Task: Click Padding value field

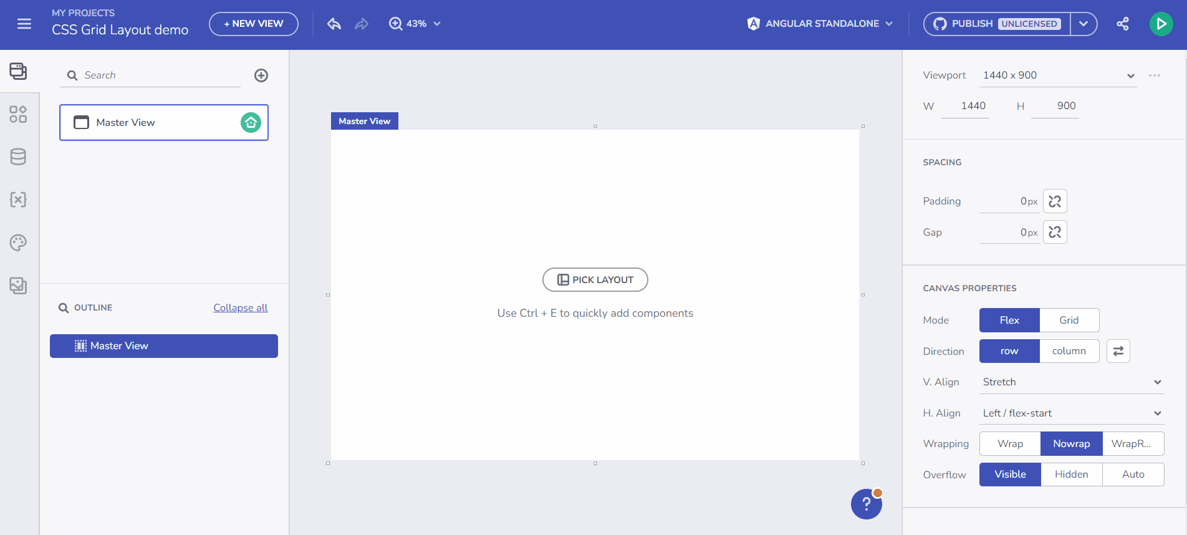Action: [x=1009, y=201]
